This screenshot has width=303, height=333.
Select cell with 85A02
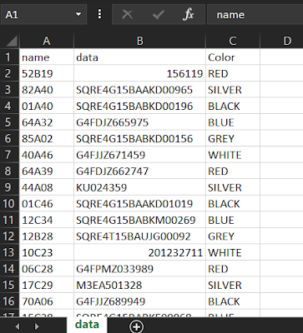click(x=47, y=138)
